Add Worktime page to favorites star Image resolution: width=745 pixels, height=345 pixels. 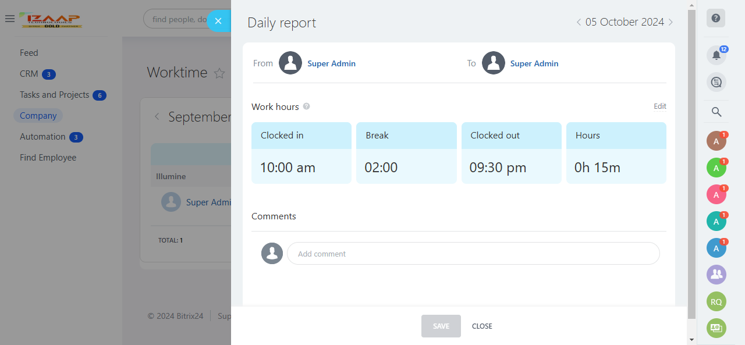(x=219, y=73)
